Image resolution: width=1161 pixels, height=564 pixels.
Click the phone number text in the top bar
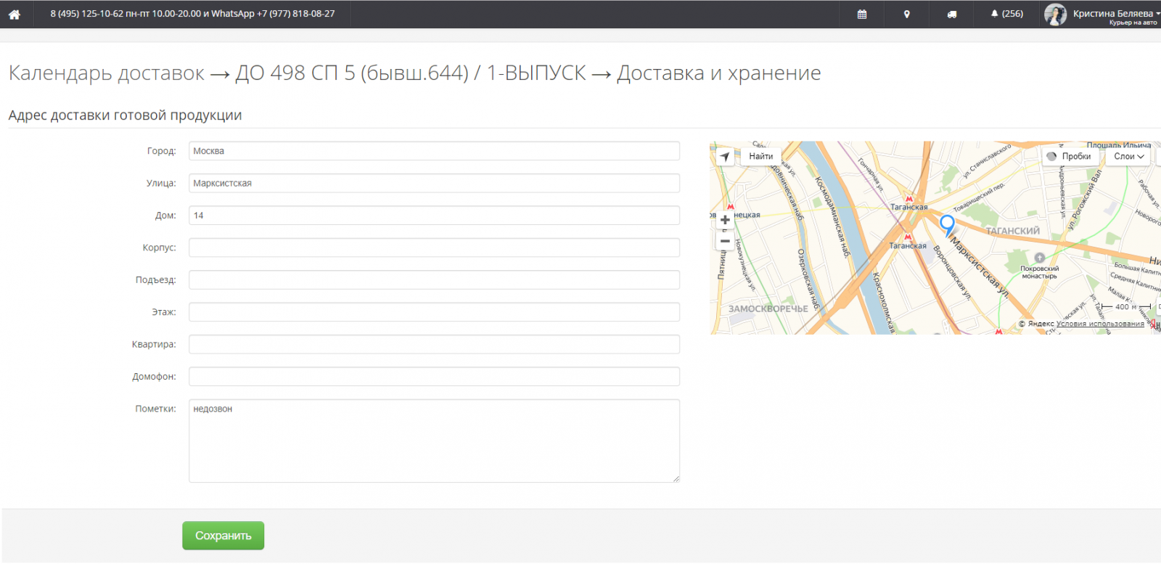(192, 14)
